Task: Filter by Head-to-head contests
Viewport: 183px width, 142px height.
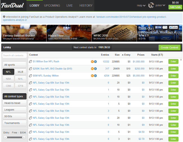Action: pos(14,103)
